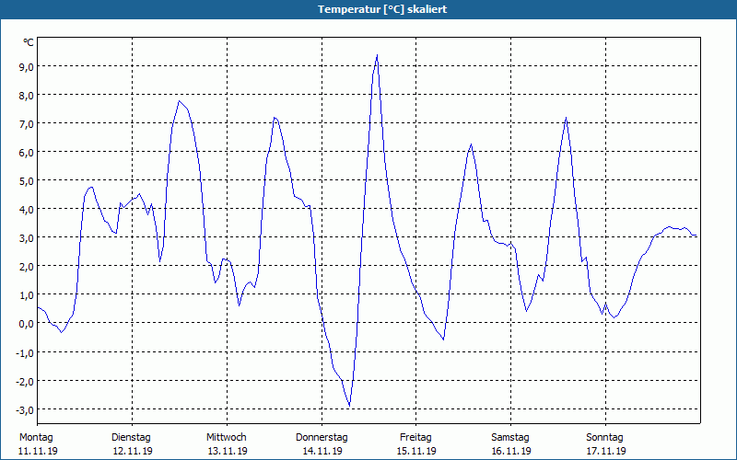Click the '15.11.19' date label
Viewport: 737px width, 460px height.
point(417,451)
